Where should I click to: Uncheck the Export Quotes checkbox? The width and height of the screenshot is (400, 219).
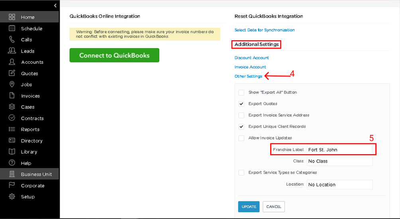point(241,104)
